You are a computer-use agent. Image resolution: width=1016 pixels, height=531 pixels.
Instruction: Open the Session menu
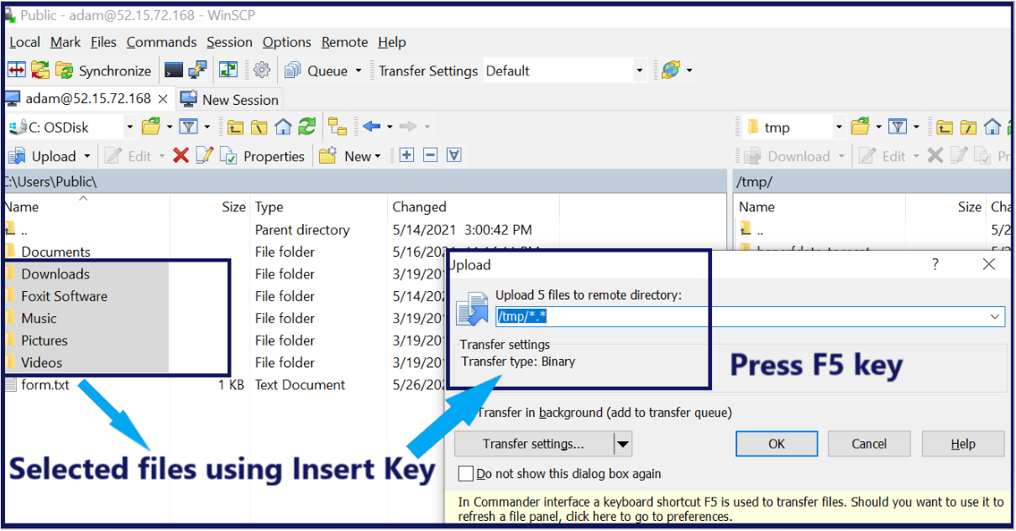coord(229,42)
